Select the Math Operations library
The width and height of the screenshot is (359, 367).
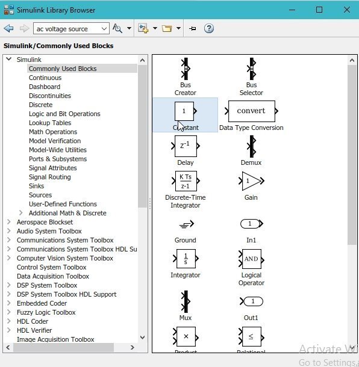[x=53, y=132]
